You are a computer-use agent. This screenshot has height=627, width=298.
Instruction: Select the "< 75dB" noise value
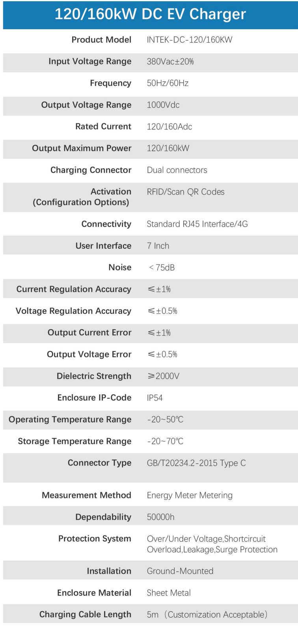162,268
